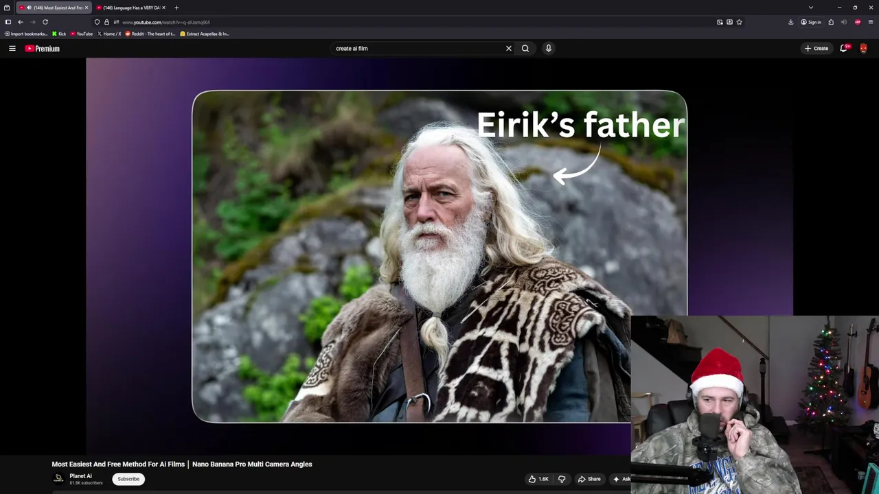
Task: Open a new browser tab
Action: point(176,8)
